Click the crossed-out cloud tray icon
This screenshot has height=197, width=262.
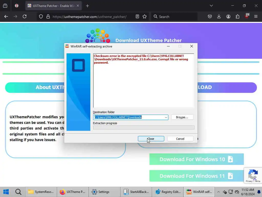point(237,192)
